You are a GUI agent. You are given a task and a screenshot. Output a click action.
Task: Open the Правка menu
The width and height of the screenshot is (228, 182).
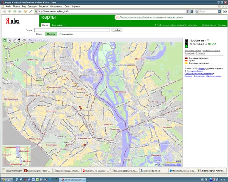pyautogui.click(x=16, y=6)
